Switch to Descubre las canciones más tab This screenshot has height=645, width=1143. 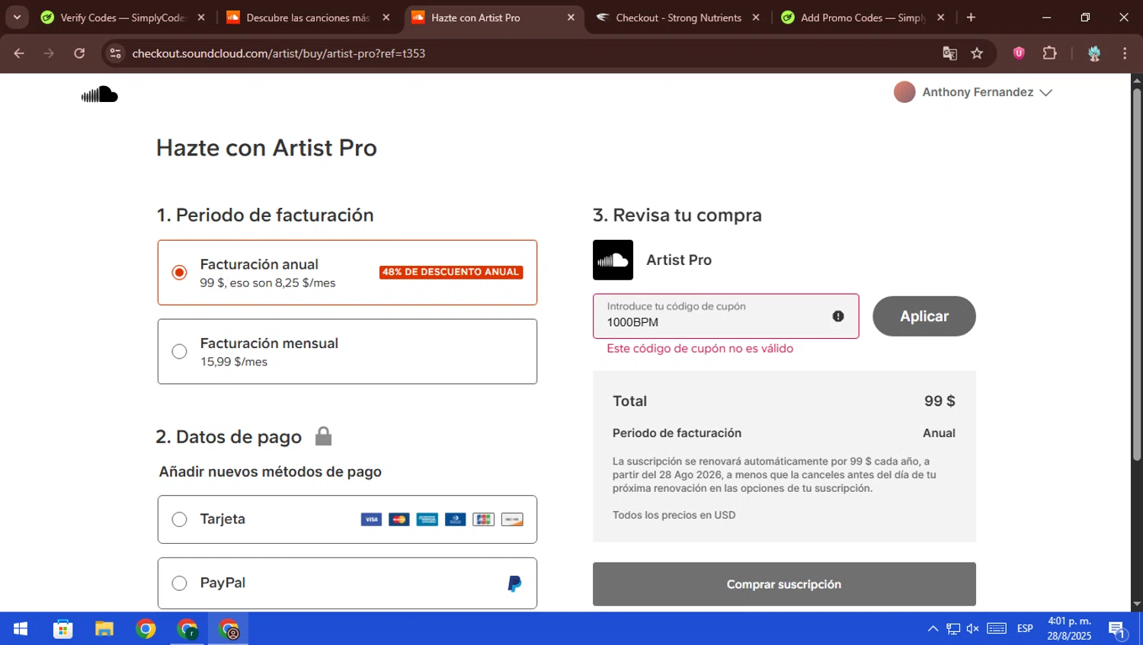click(x=307, y=18)
